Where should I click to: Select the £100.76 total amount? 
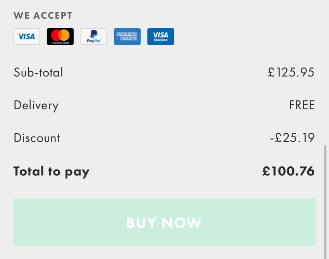point(288,171)
